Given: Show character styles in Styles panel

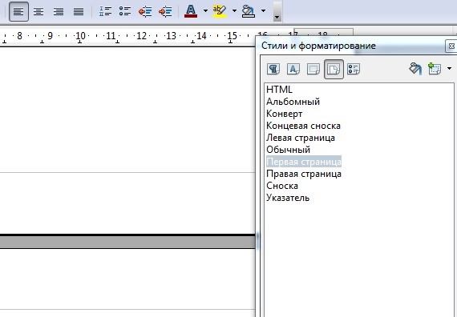Looking at the screenshot, I should [x=293, y=70].
